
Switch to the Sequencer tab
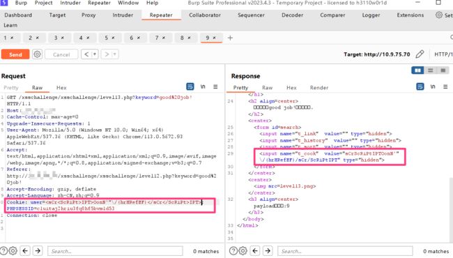coord(251,15)
